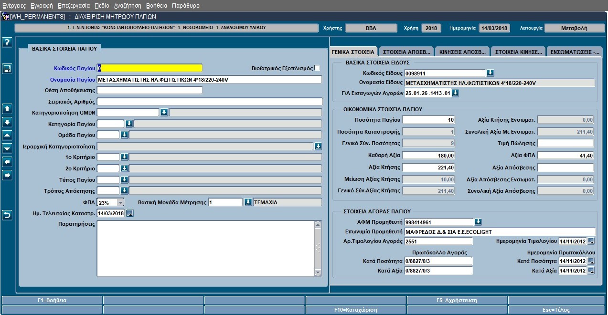Click the Ονομασία Παγίου field
The width and height of the screenshot is (608, 315).
coord(209,79)
